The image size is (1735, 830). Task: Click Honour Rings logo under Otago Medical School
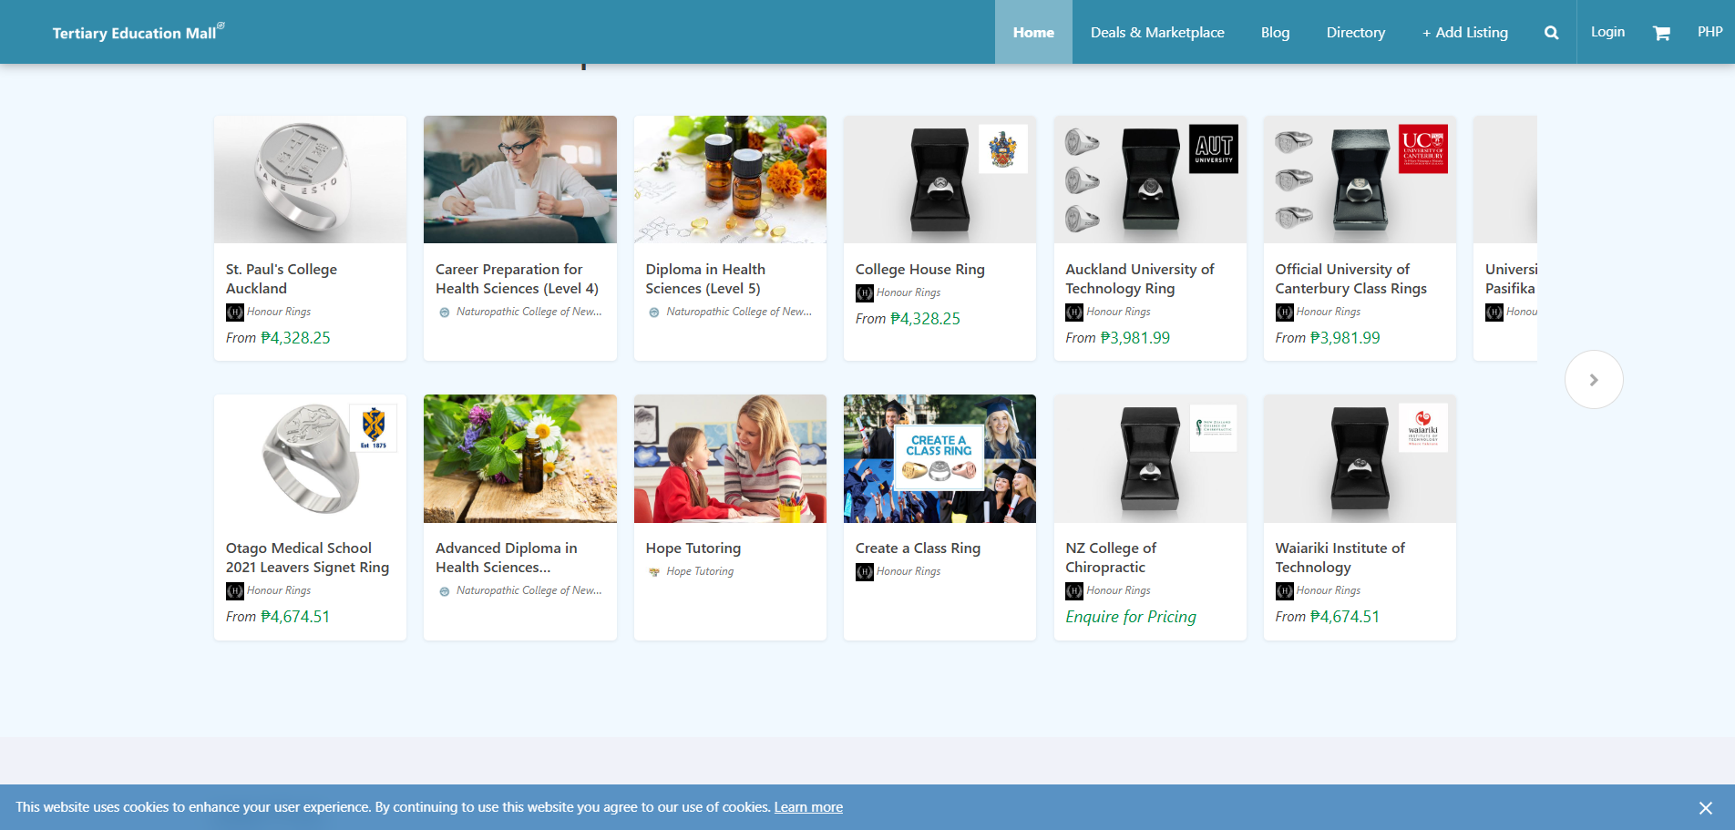coord(234,591)
